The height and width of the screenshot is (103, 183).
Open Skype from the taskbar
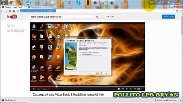coord(78,3)
